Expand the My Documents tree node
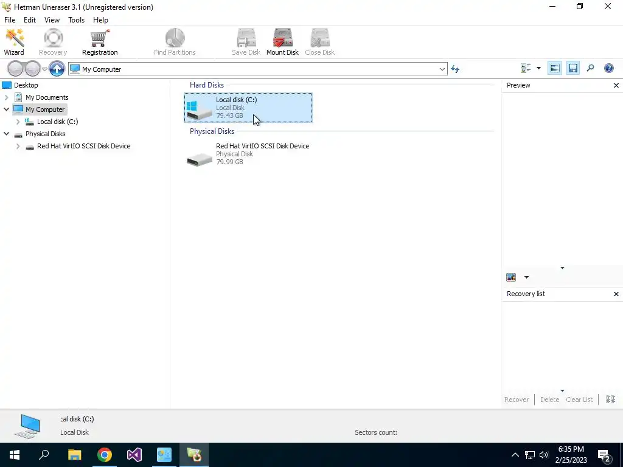Image resolution: width=623 pixels, height=467 pixels. (x=6, y=97)
